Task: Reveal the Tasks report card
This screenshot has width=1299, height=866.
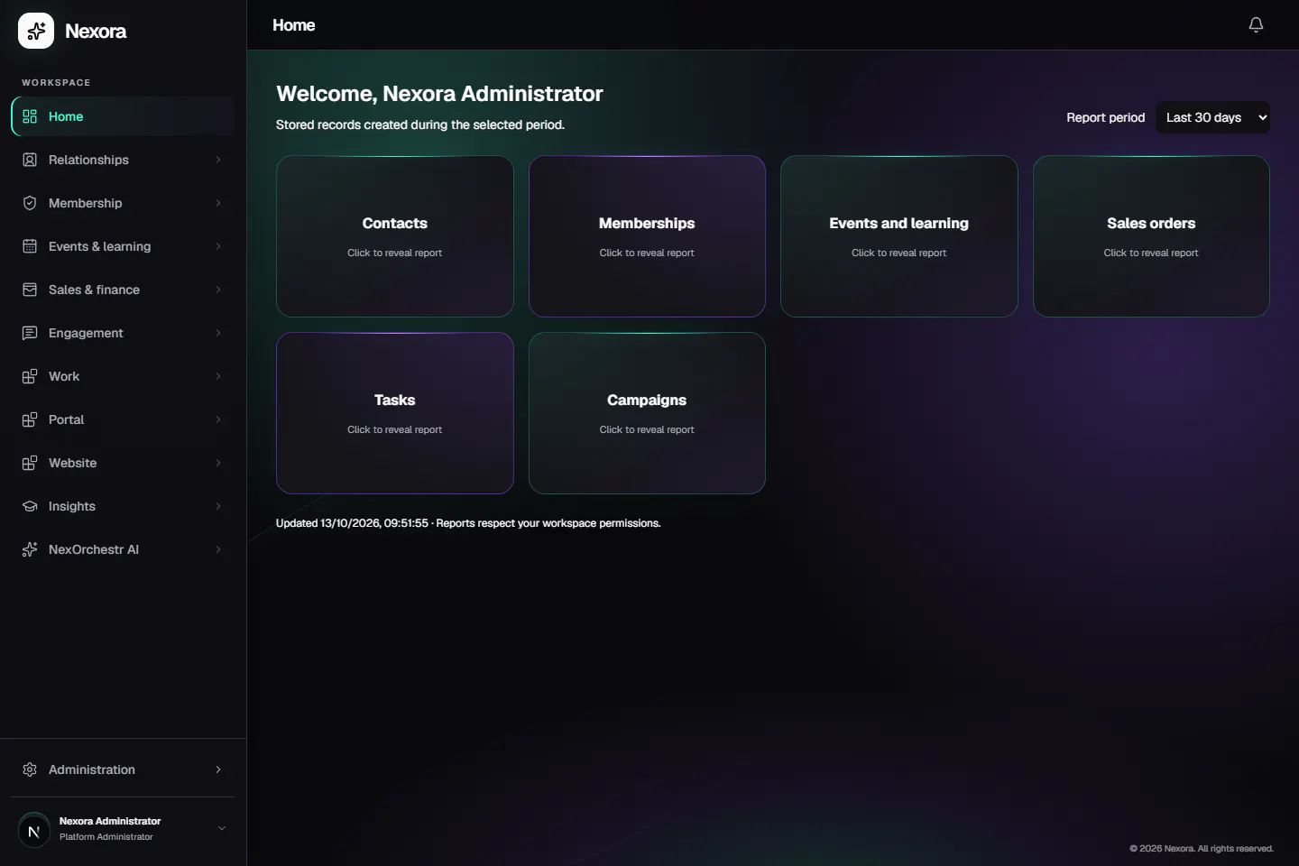Action: point(395,413)
